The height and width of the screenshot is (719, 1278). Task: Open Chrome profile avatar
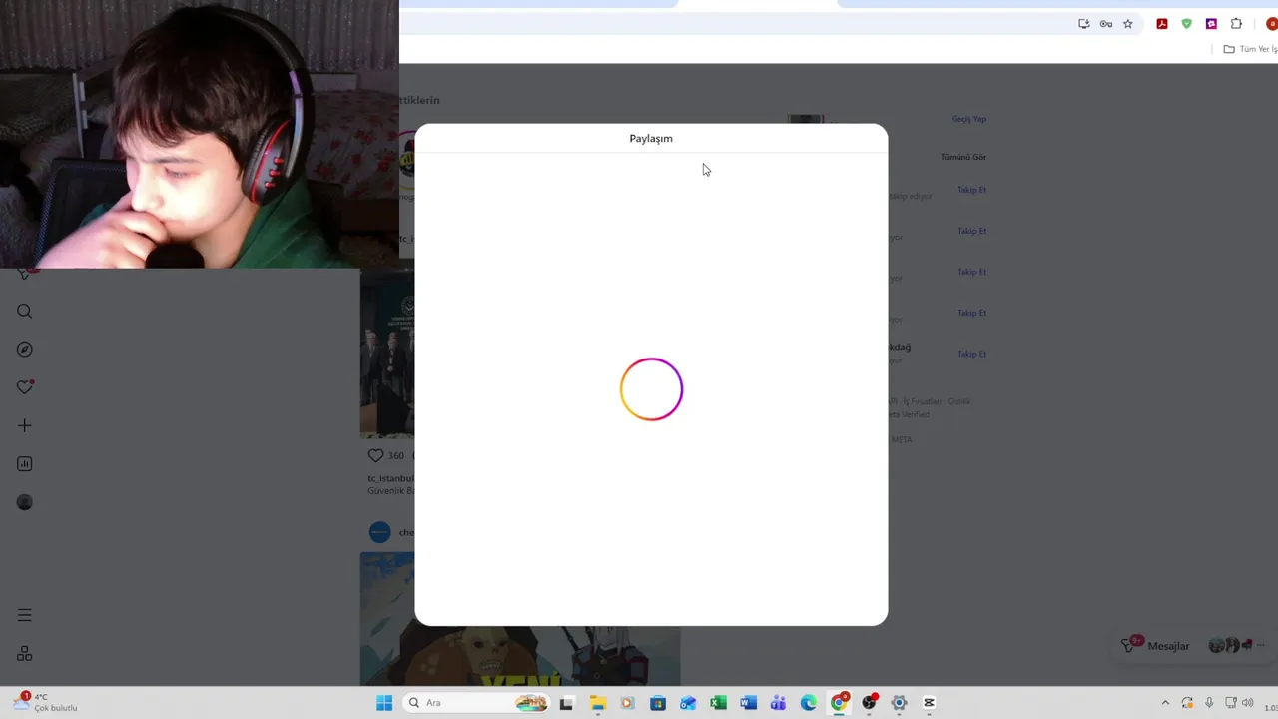[1271, 24]
